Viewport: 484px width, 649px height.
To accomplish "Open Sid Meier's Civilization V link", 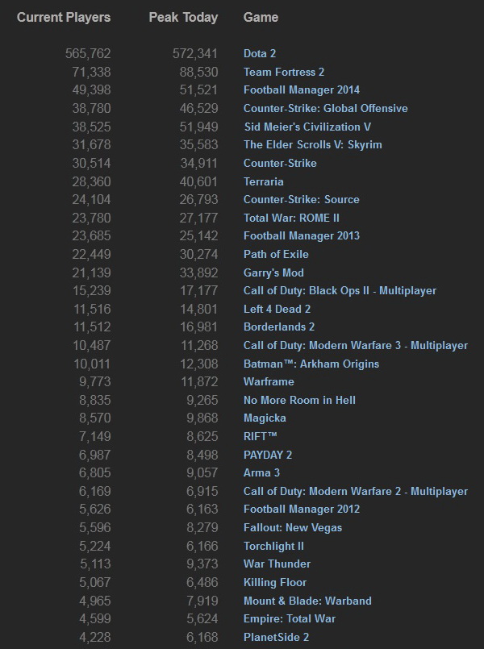I will [307, 127].
